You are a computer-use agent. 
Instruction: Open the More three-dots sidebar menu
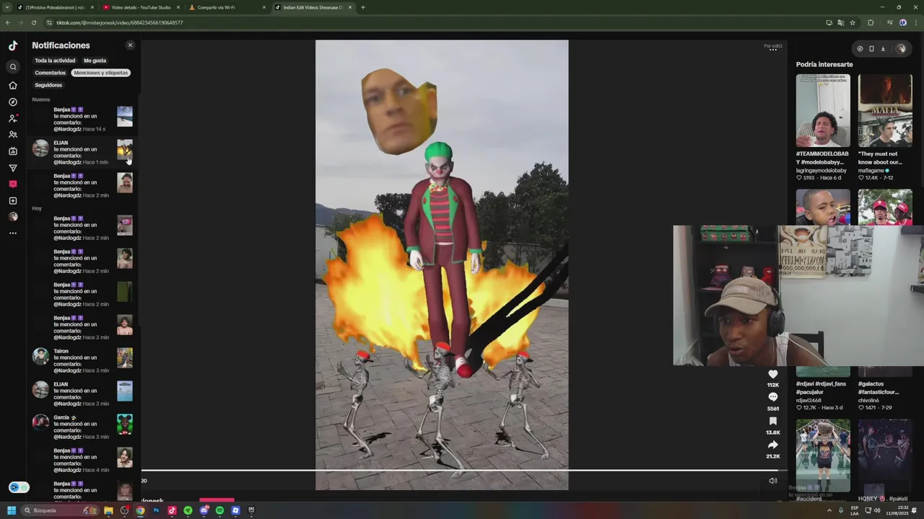(13, 234)
